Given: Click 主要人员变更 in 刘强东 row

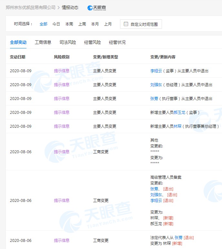Looking at the screenshot, I should 105,85.
